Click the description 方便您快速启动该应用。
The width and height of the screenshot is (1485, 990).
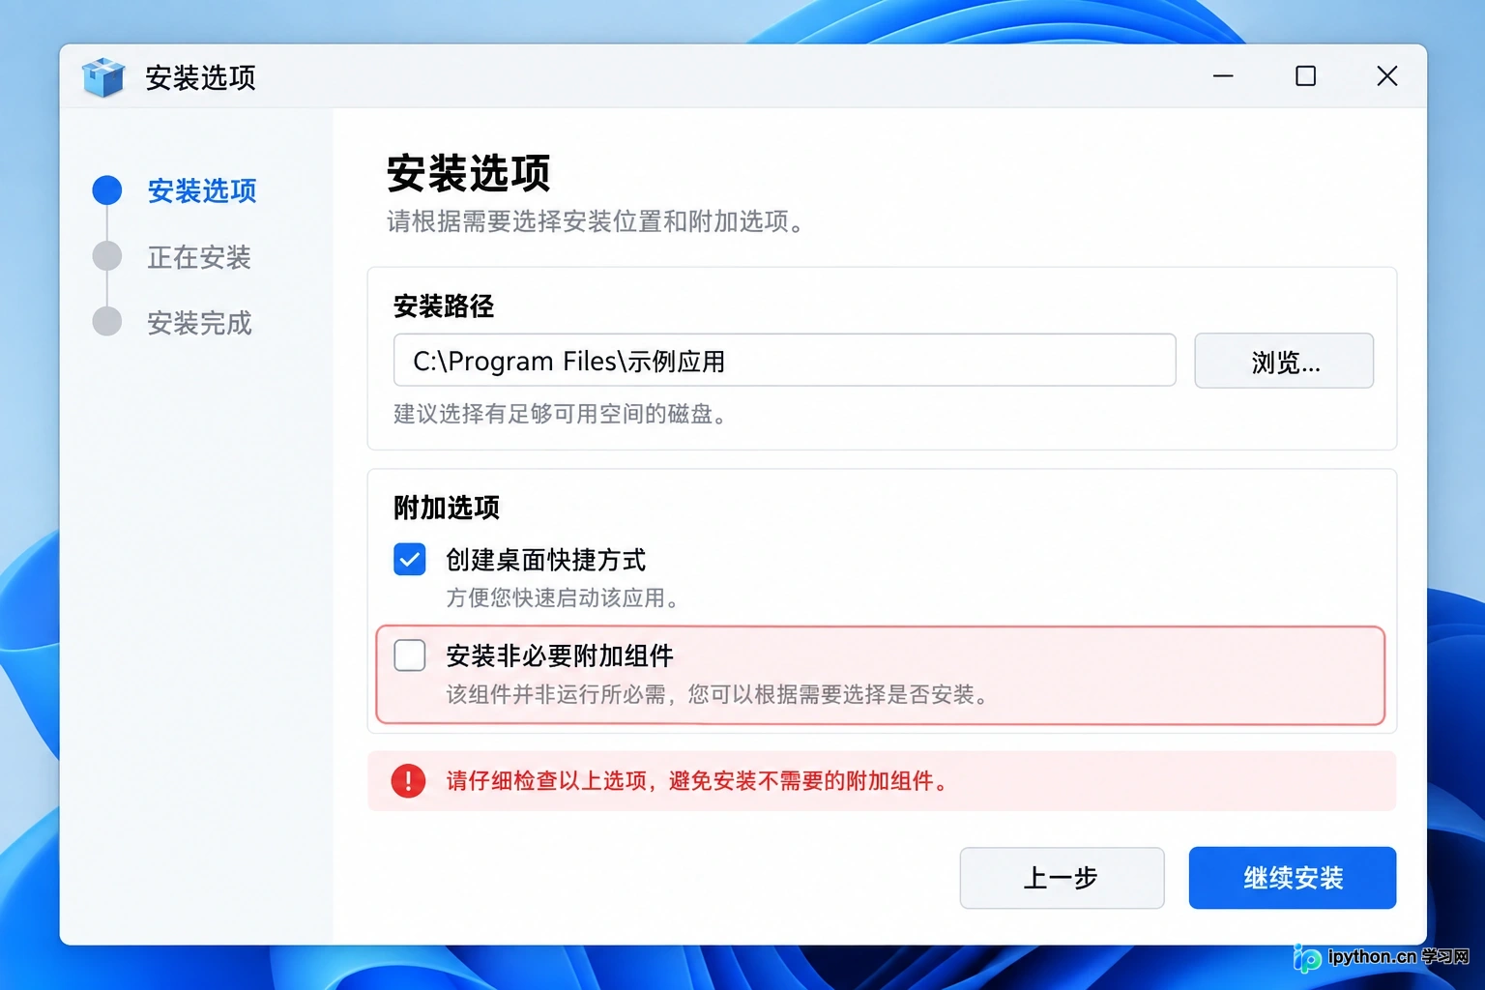click(565, 598)
